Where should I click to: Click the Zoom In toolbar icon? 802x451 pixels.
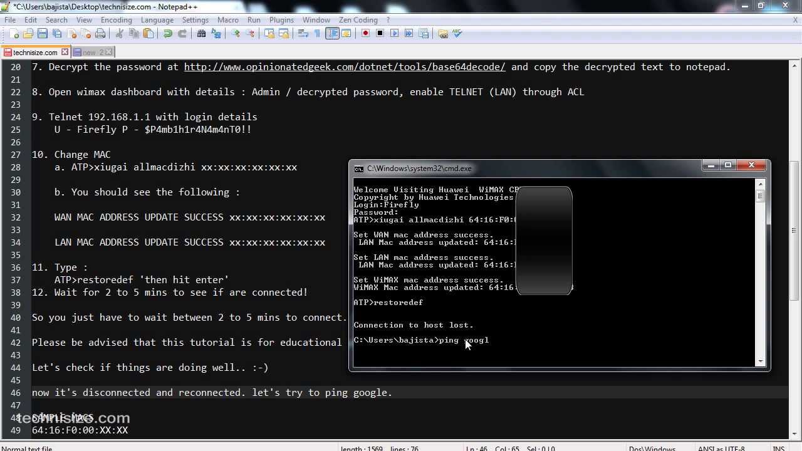(236, 33)
